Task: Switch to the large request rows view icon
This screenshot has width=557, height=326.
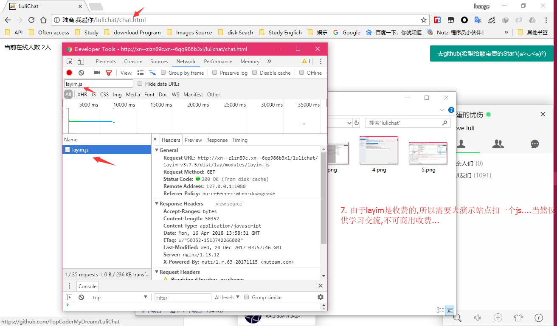Action: (141, 73)
